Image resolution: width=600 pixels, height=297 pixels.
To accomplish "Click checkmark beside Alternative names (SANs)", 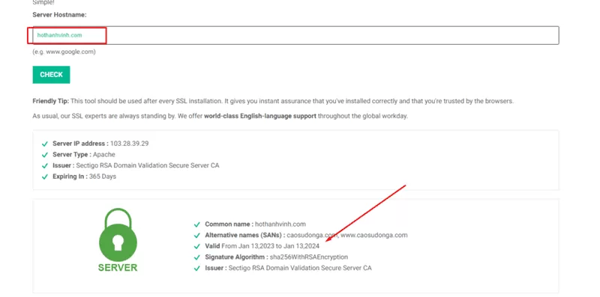I will [x=197, y=236].
